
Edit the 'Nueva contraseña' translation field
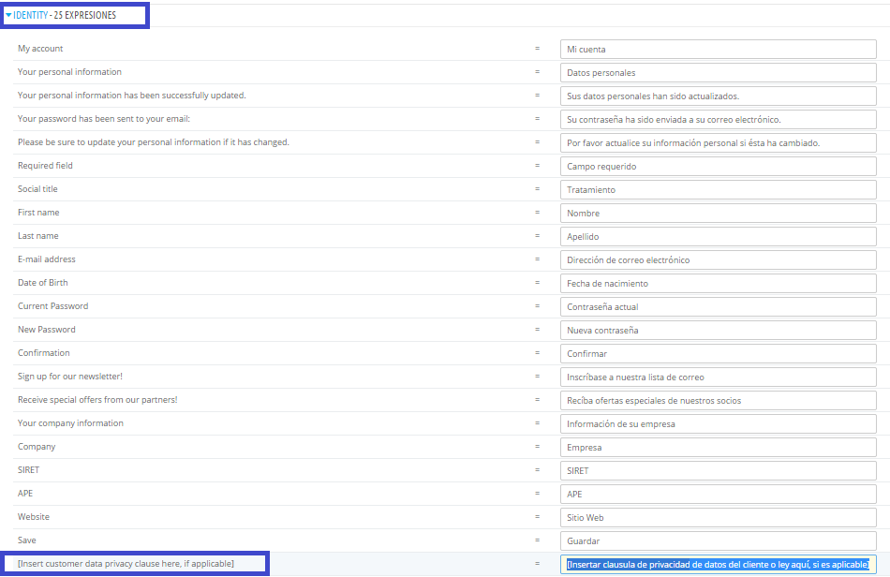(x=718, y=330)
